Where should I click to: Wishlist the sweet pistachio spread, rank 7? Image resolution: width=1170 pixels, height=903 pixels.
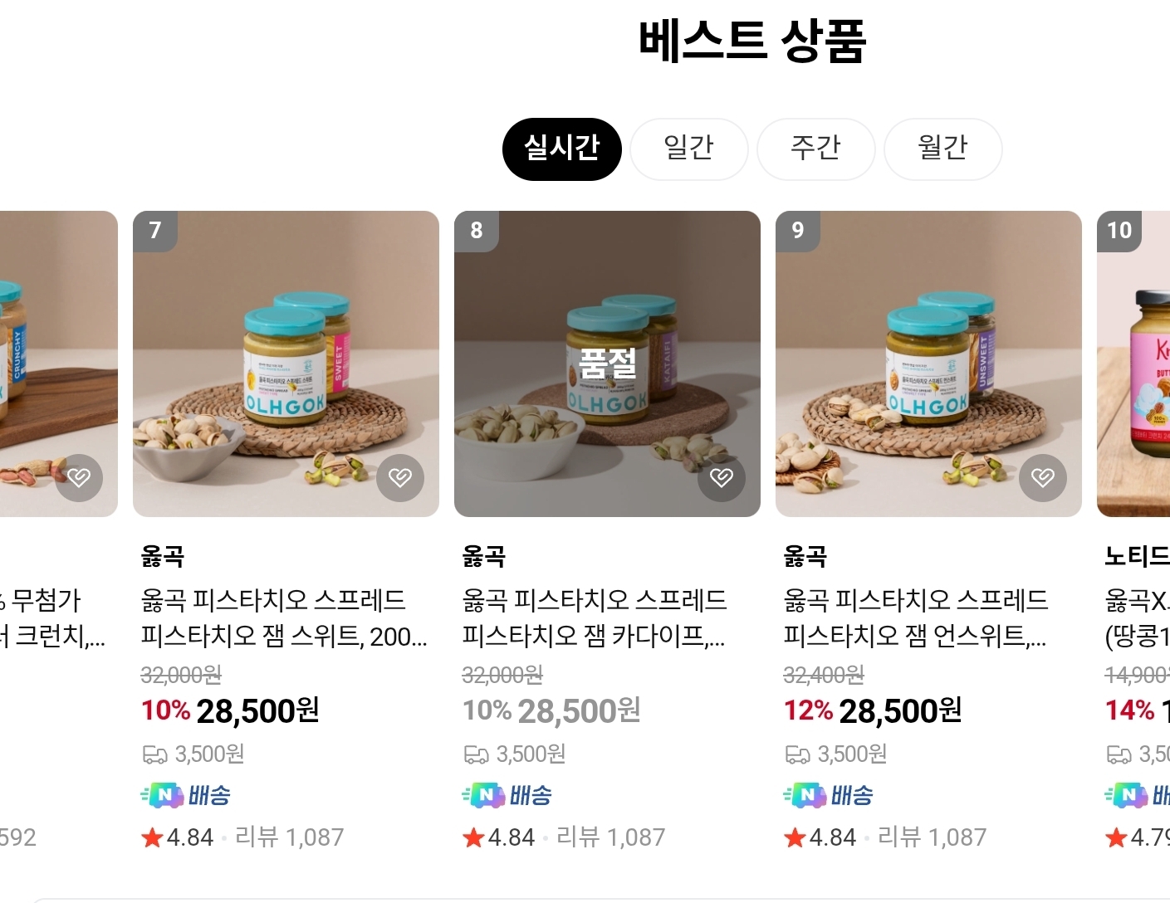tap(400, 477)
